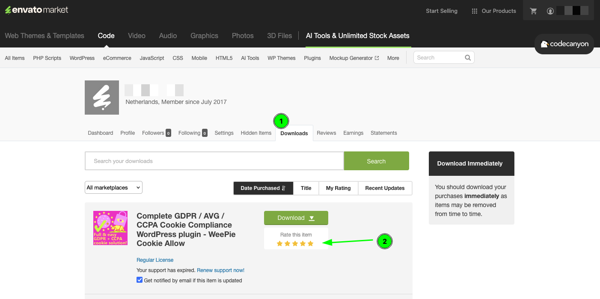Open the Our Products grid icon
600x299 pixels.
475,11
